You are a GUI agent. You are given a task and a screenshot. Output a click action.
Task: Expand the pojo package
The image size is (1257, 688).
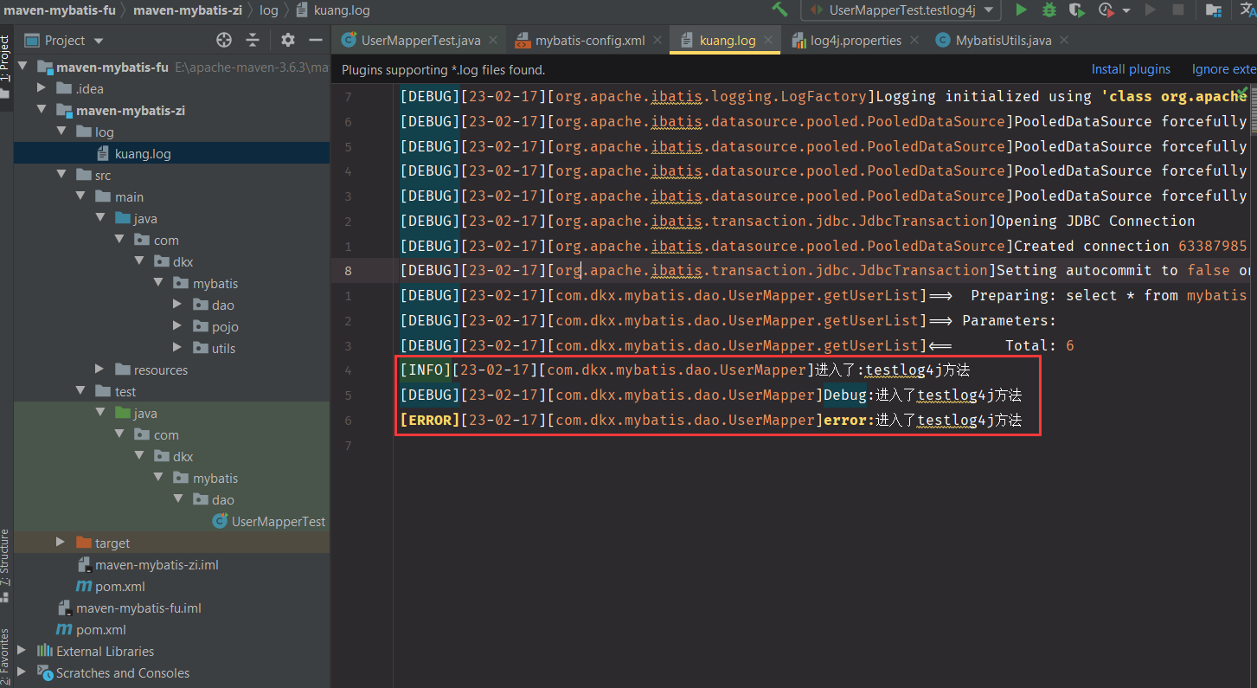(x=176, y=327)
